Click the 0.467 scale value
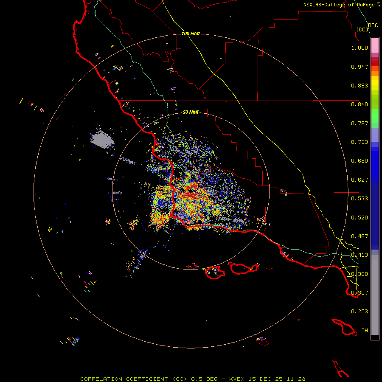 (360, 236)
